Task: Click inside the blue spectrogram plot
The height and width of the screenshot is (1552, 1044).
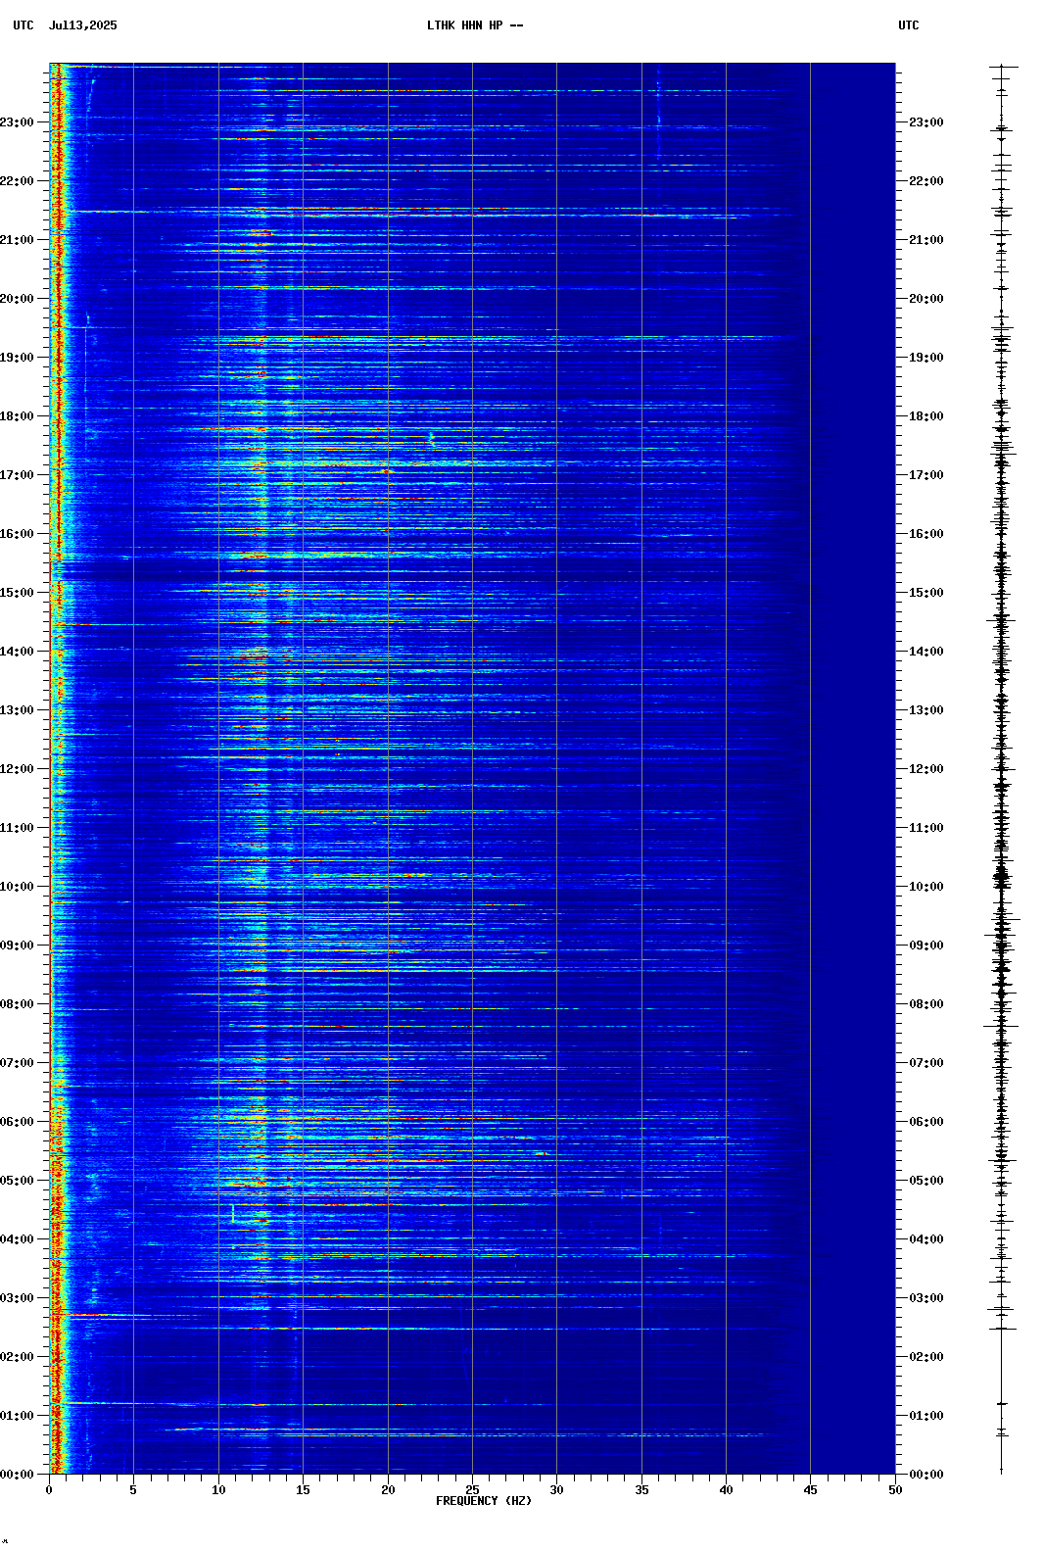Action: coord(472,769)
